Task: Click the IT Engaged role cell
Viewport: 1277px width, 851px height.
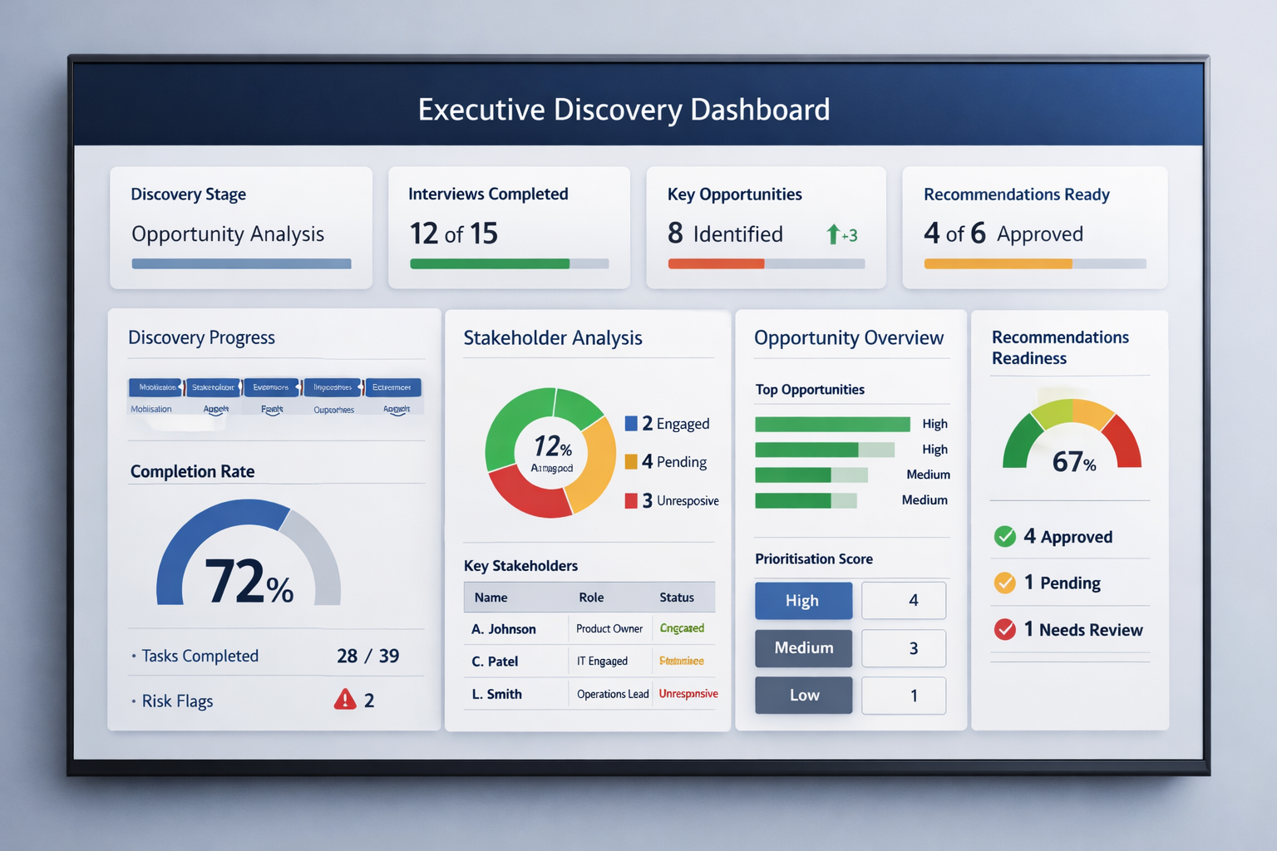Action: (x=602, y=662)
